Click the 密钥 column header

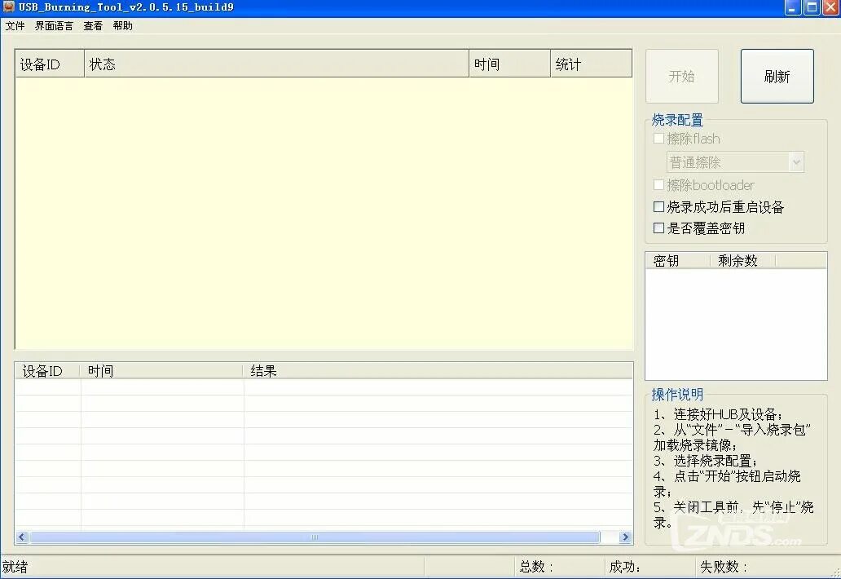point(678,261)
